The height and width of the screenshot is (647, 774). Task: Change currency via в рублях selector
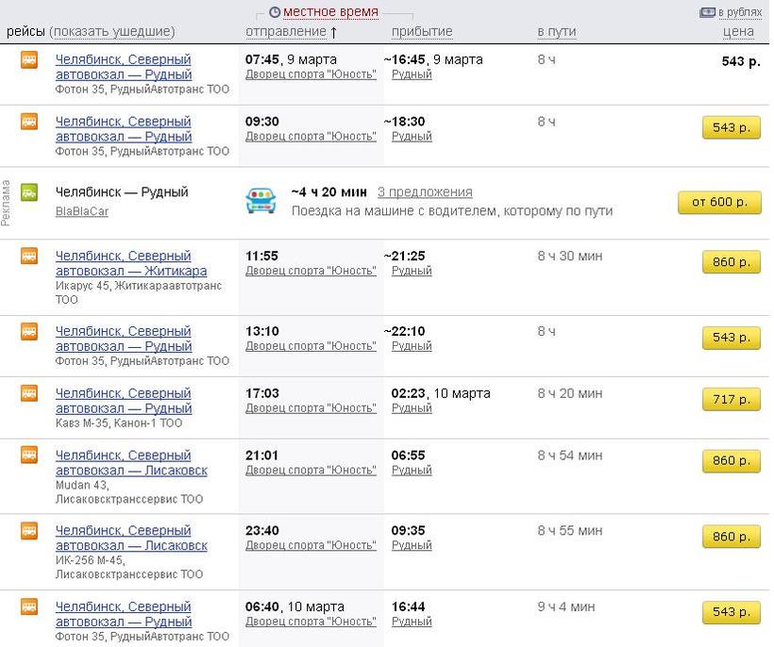(740, 12)
